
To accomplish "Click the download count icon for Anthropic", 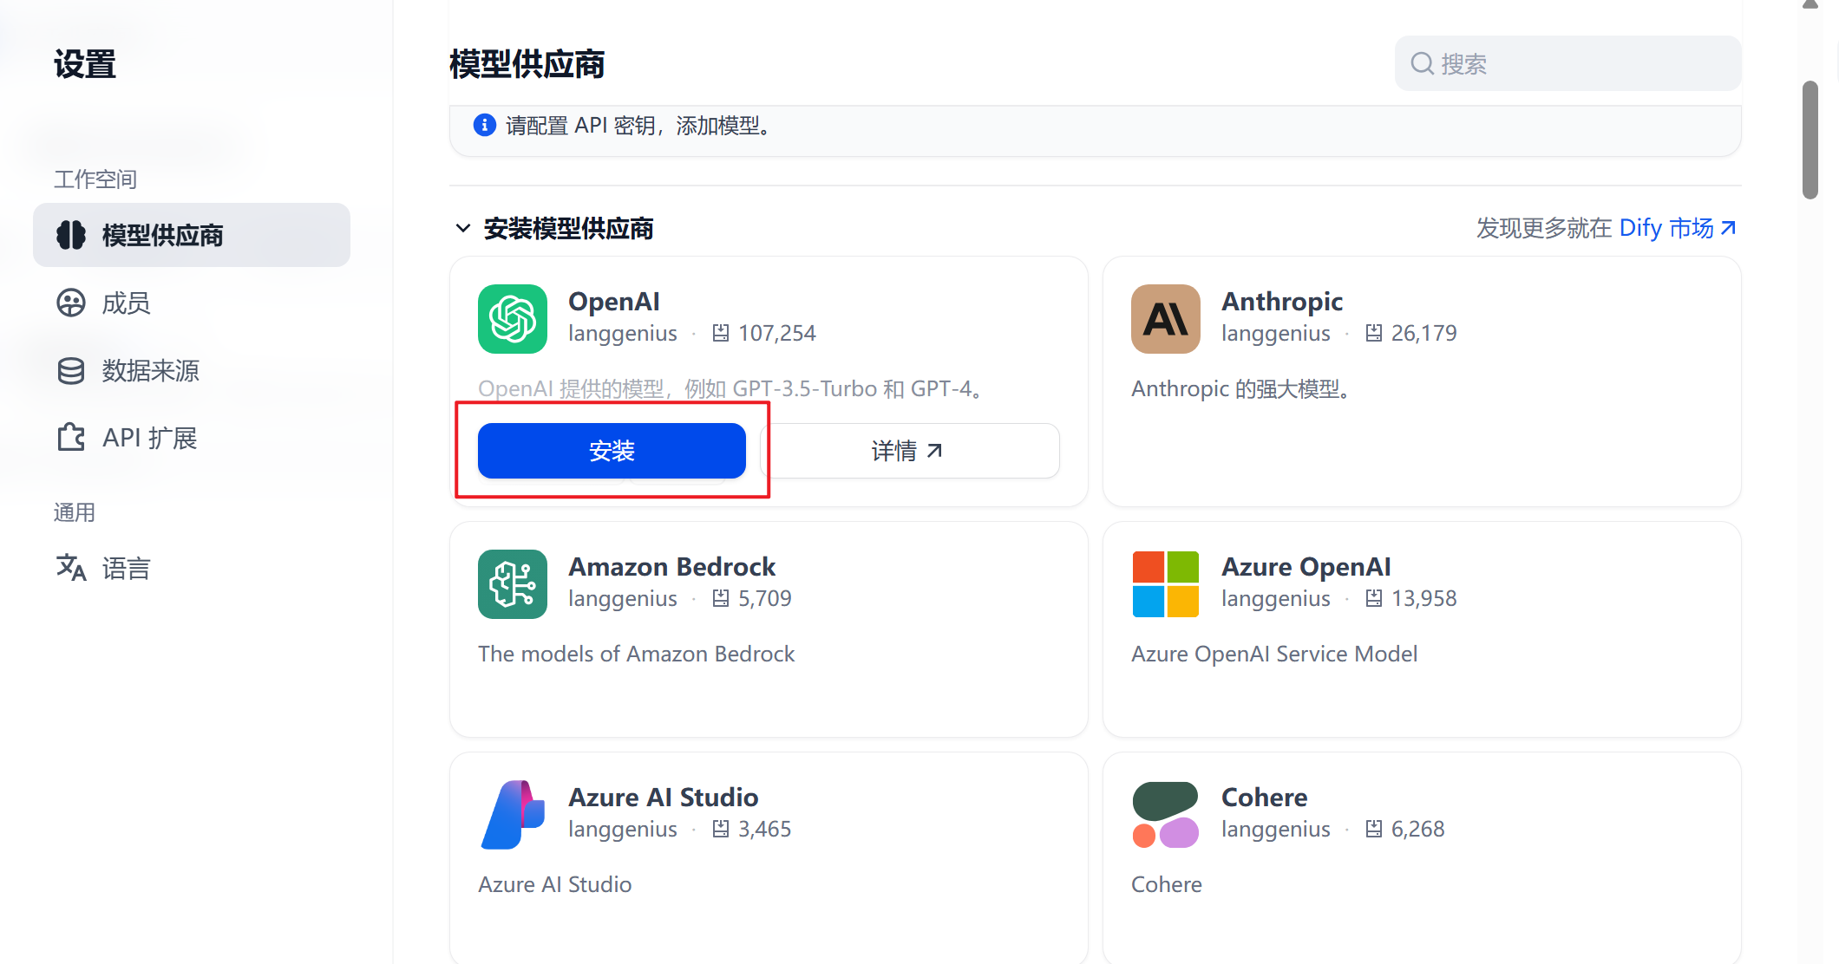I will click(1374, 333).
